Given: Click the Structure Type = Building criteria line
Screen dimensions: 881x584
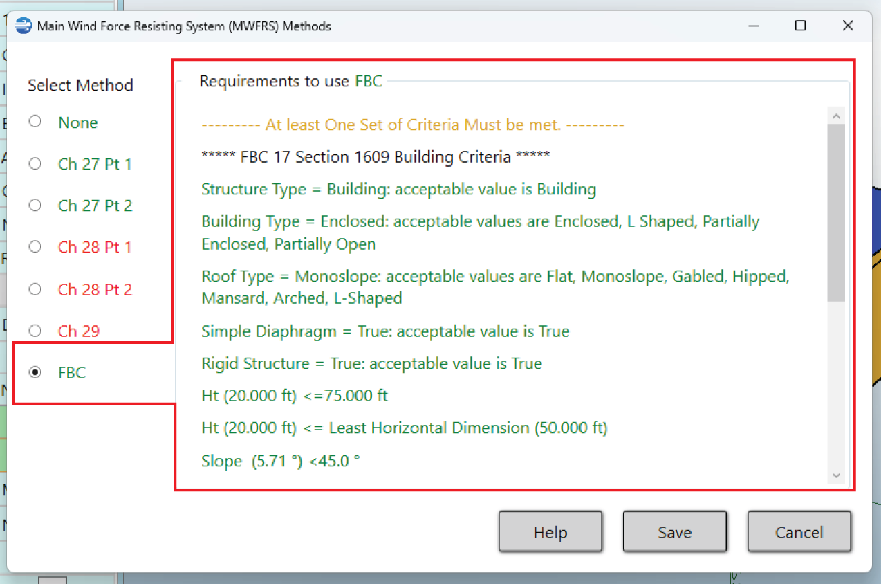Looking at the screenshot, I should click(398, 189).
